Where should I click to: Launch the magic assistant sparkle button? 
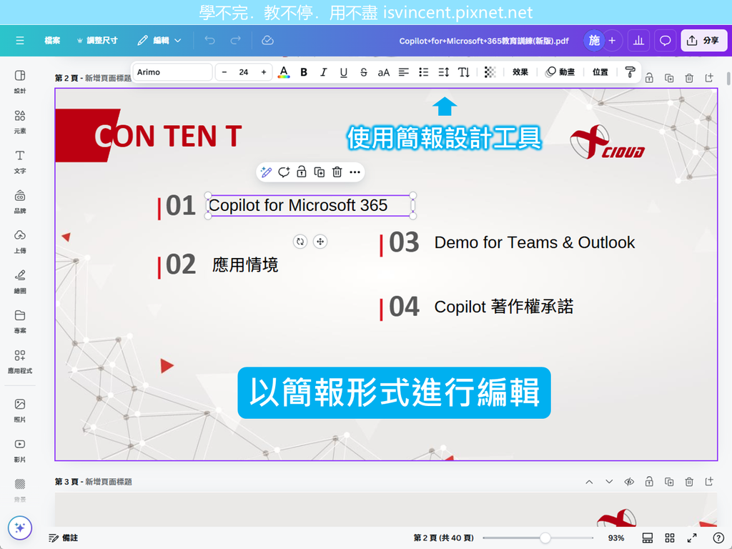(x=19, y=528)
